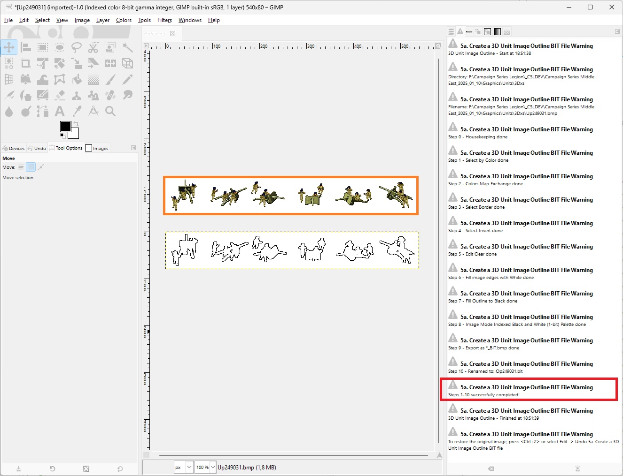Toggle Quick Mask at canvas bottom-left corner
Viewport: 623px width, 476px height.
146,455
